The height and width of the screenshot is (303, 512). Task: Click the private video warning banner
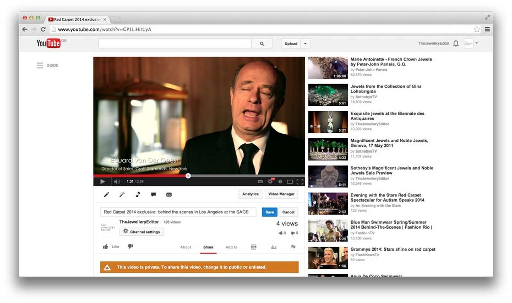tap(199, 267)
